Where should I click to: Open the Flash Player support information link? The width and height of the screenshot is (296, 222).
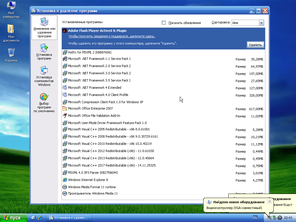point(112,36)
